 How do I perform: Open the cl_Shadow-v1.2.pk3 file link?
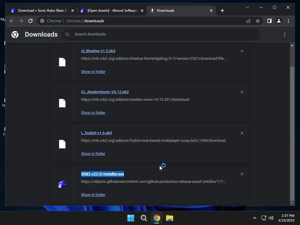pyautogui.click(x=98, y=51)
